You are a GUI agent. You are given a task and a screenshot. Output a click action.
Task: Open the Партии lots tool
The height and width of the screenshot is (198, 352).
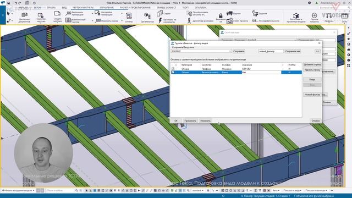pos(234,13)
